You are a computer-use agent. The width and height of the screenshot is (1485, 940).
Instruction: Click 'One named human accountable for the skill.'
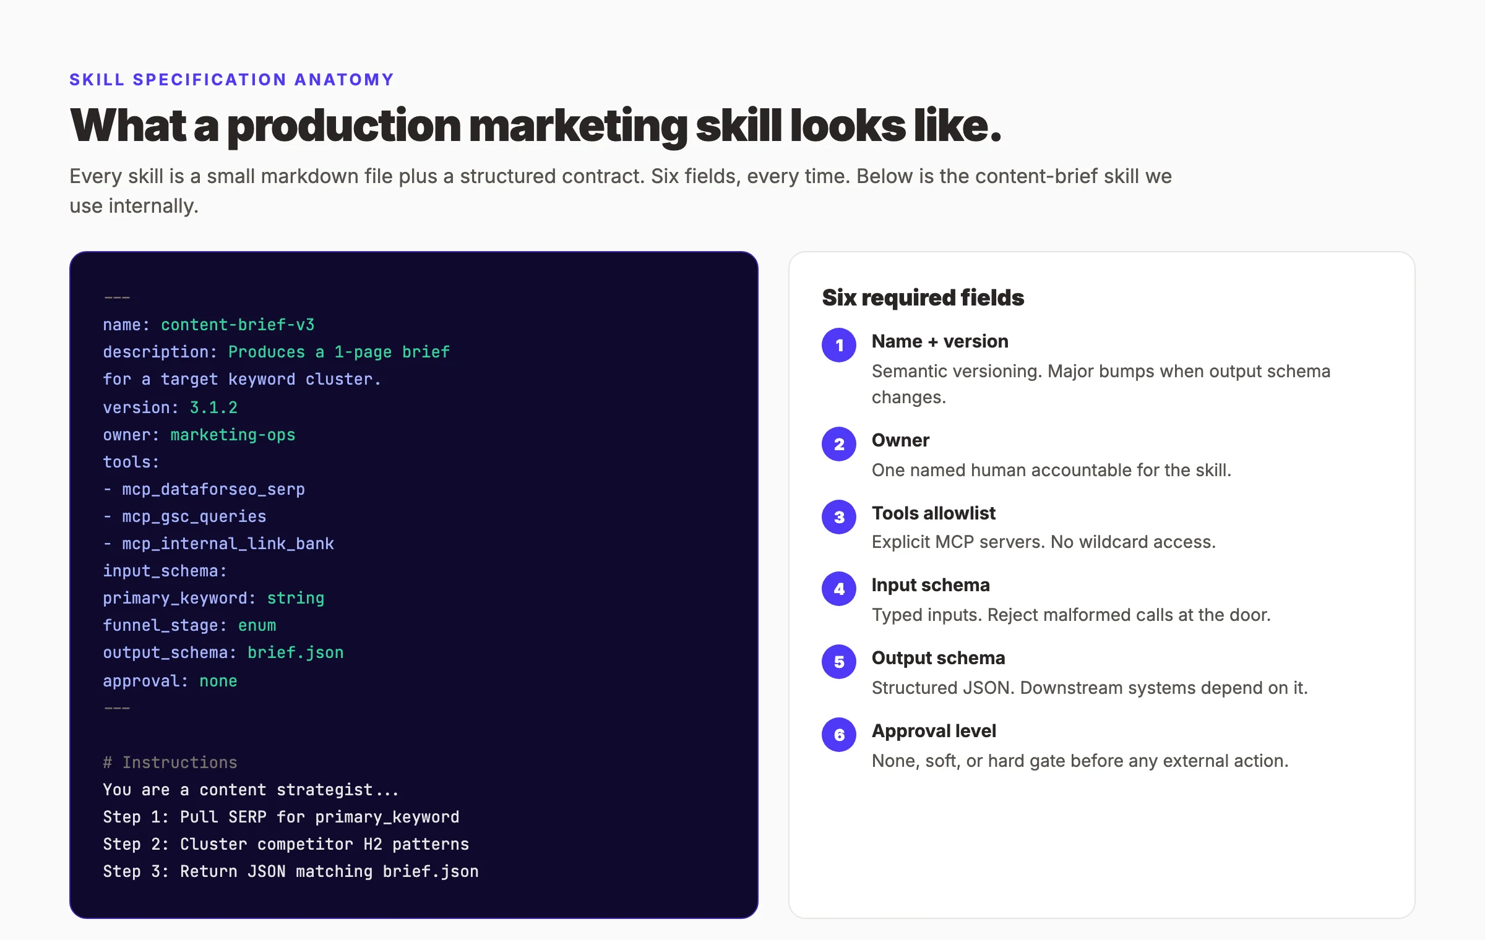[x=1051, y=470]
